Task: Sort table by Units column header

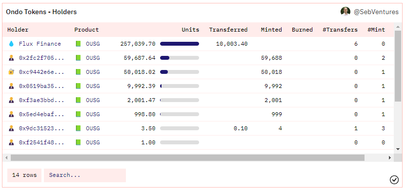Action: (190, 30)
